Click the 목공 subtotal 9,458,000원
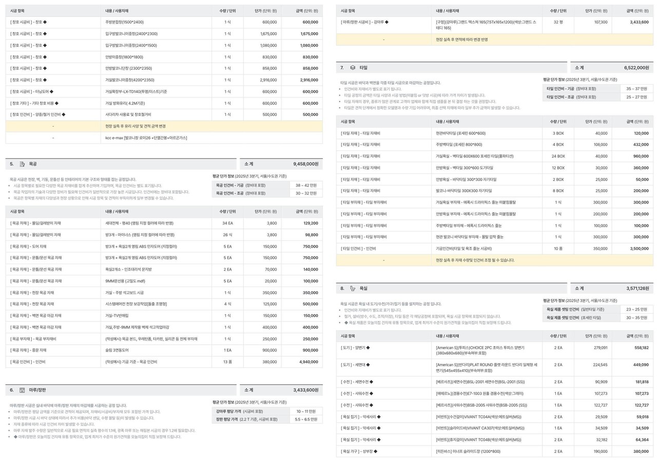This screenshot has width=657, height=462. click(x=305, y=164)
